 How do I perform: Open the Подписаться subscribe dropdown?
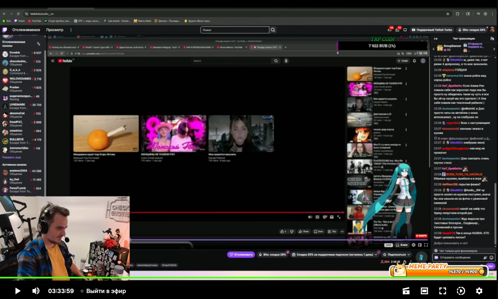tap(396, 255)
